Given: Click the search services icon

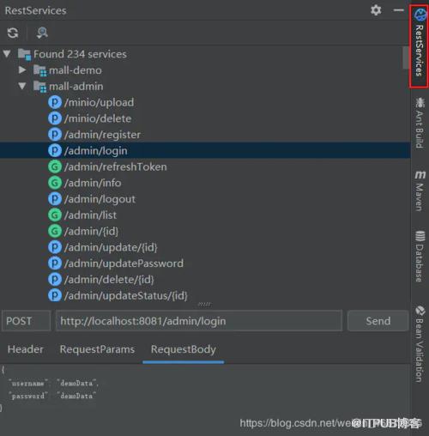Looking at the screenshot, I should tap(42, 33).
